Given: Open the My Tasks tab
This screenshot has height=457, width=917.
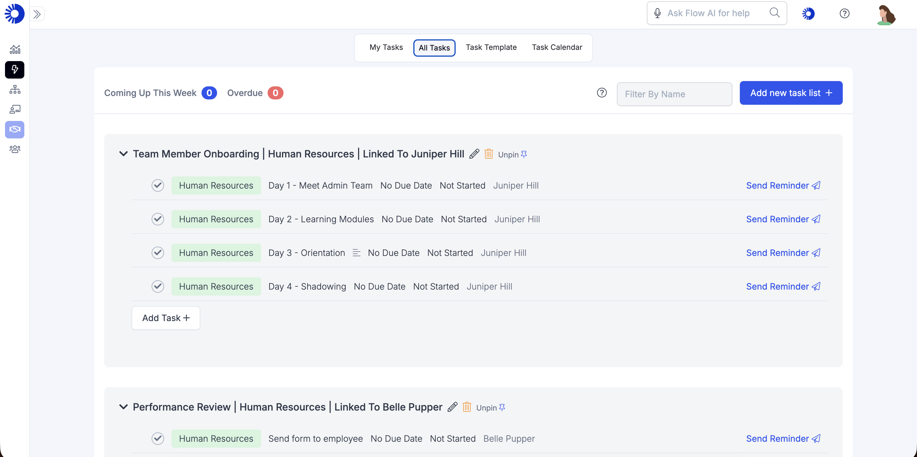Looking at the screenshot, I should pos(386,47).
